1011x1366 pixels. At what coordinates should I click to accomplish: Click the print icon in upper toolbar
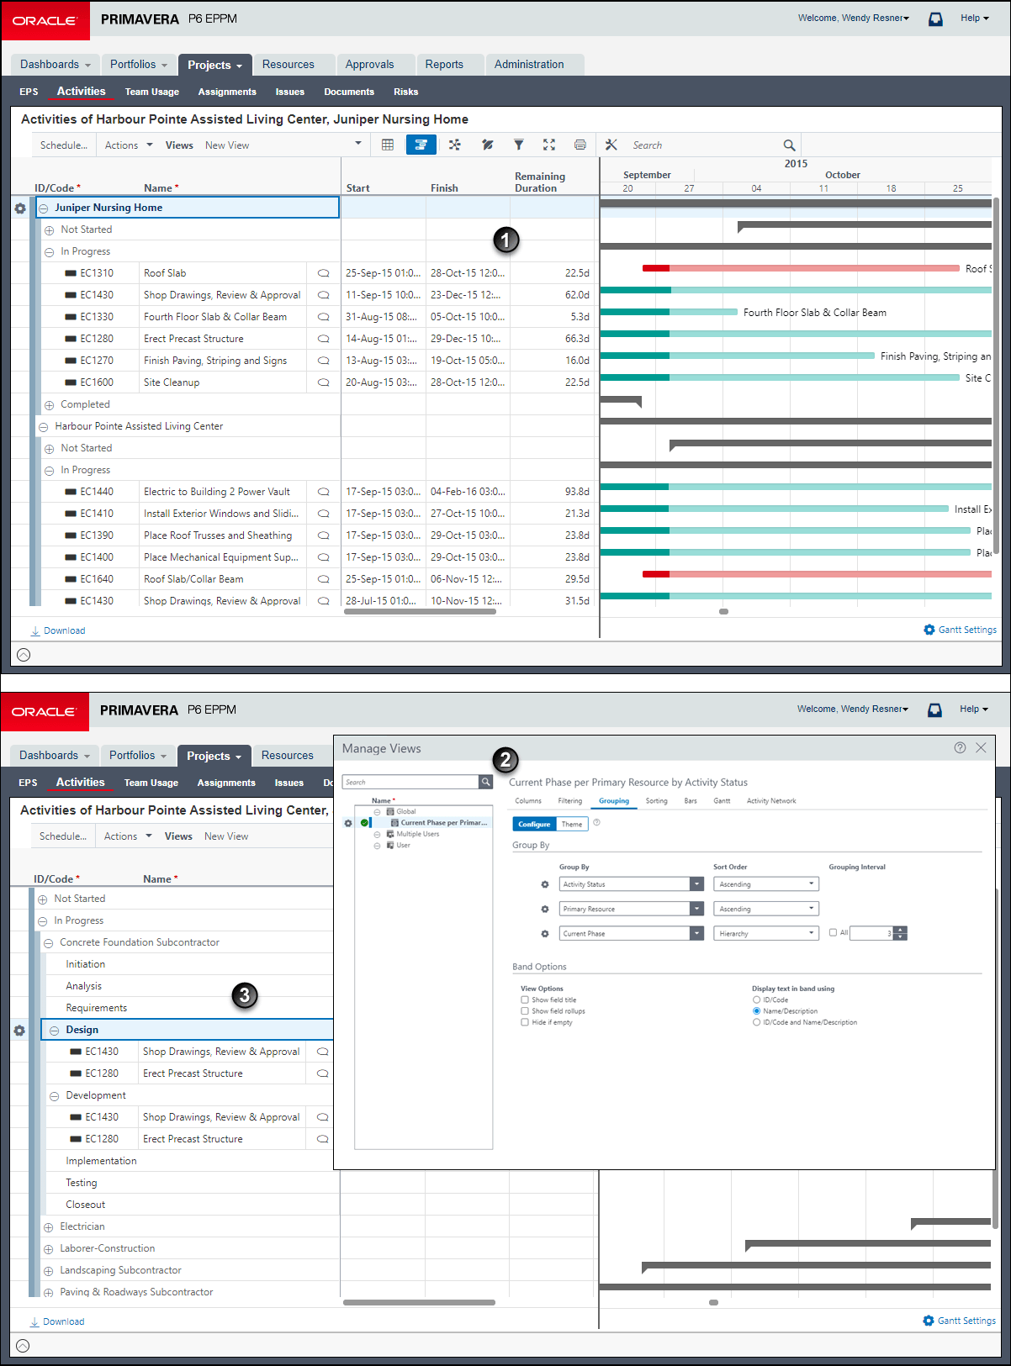click(x=580, y=145)
